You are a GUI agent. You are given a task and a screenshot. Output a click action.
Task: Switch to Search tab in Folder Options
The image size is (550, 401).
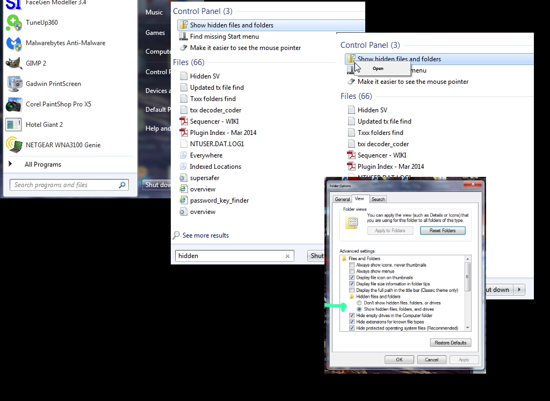click(378, 199)
